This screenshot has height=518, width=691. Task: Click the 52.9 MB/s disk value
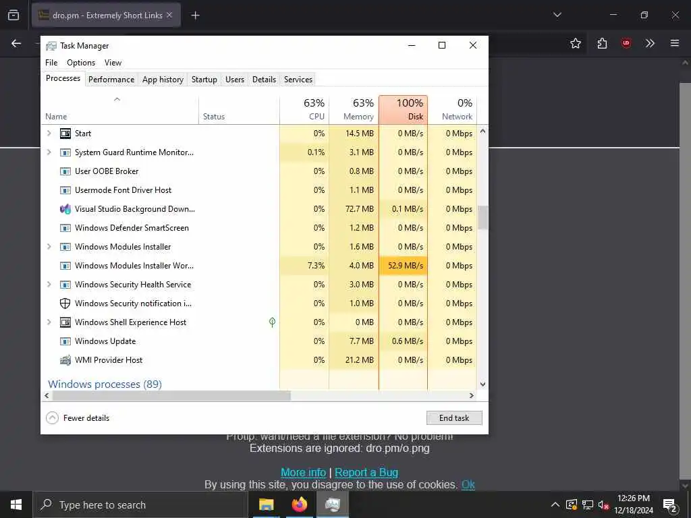click(x=406, y=266)
